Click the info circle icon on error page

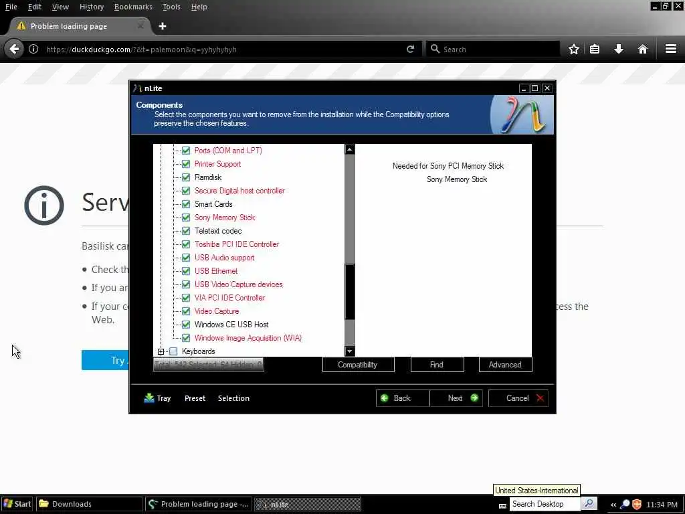(x=44, y=205)
